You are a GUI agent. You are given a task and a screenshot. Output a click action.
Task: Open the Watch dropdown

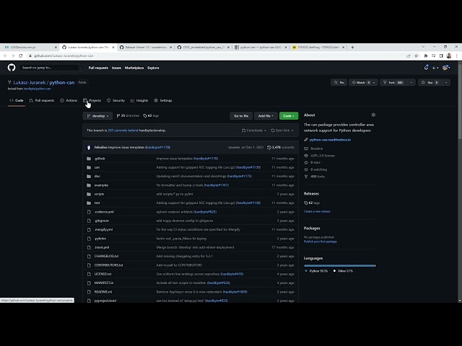click(363, 83)
